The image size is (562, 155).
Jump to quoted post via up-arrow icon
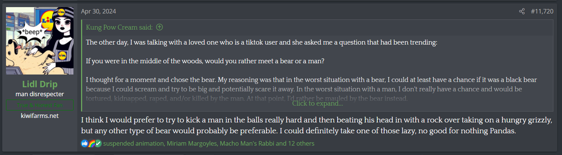click(x=159, y=27)
